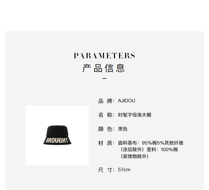Viewport: 209px width, 190px height.
Task: Click the 尺寸 label
Action: pyautogui.click(x=106, y=170)
